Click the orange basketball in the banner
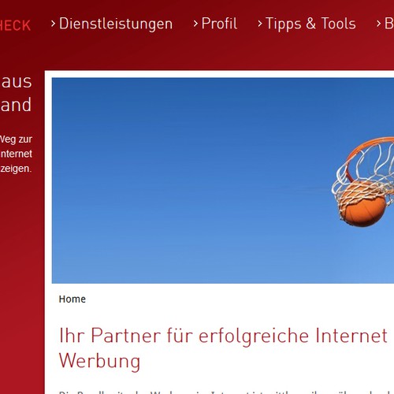 point(362,204)
